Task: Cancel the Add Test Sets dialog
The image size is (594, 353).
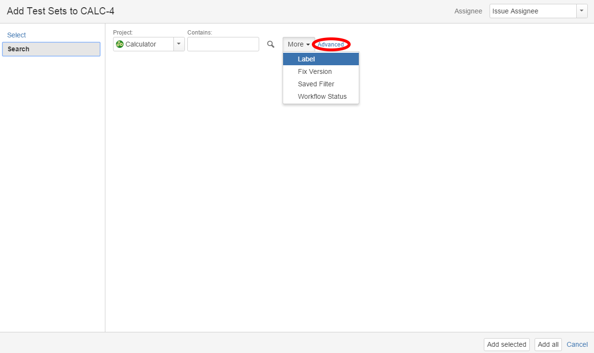Action: pos(577,344)
